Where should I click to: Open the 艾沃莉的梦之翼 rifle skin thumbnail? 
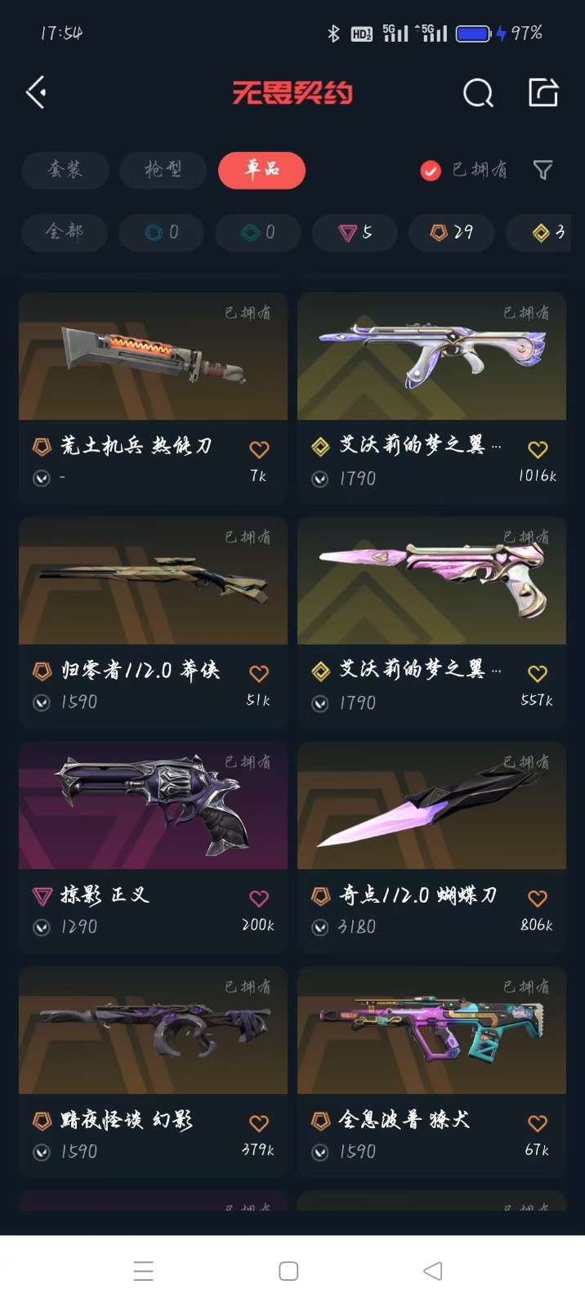tap(431, 356)
